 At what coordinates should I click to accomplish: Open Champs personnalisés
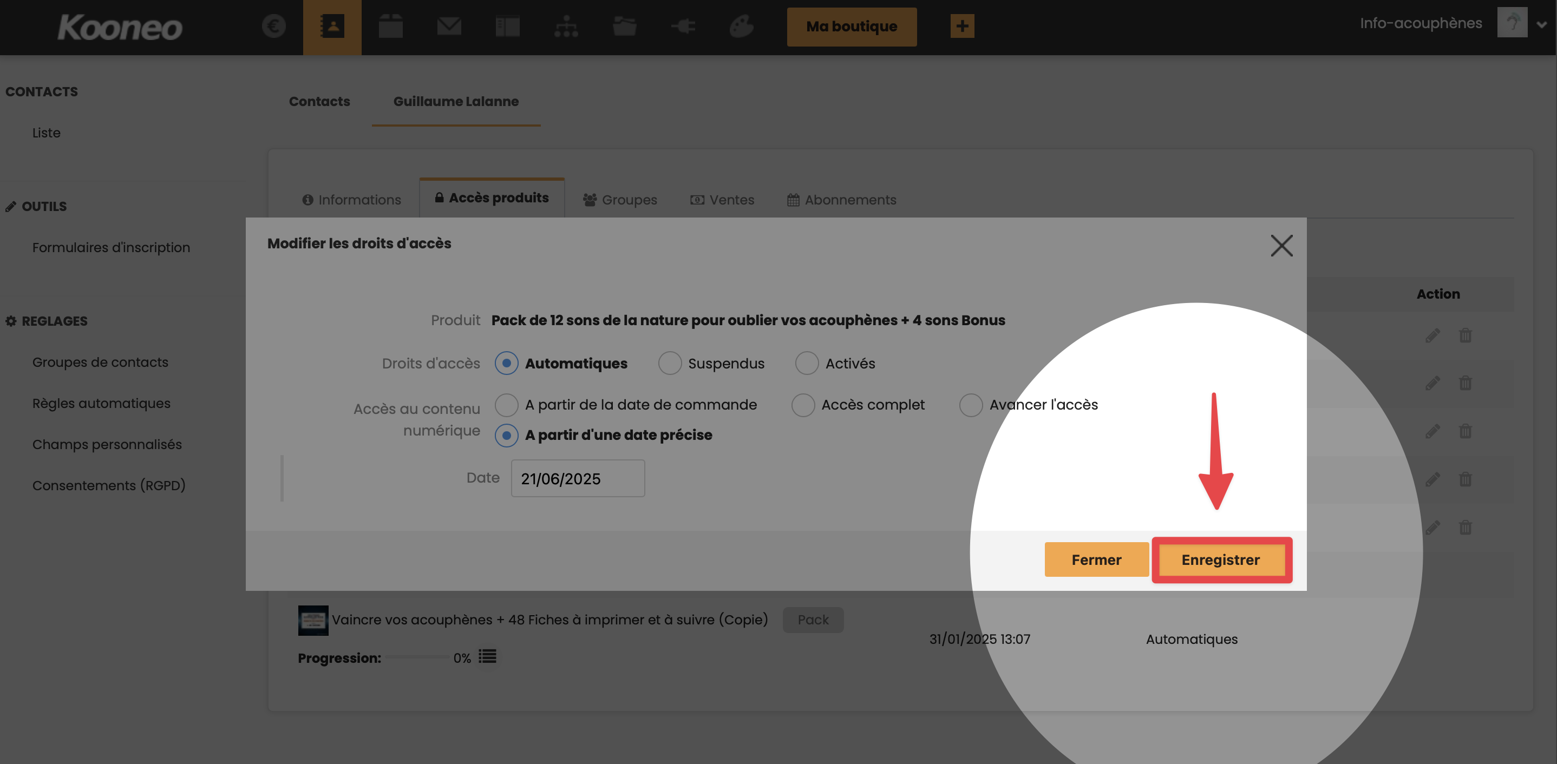(x=107, y=445)
